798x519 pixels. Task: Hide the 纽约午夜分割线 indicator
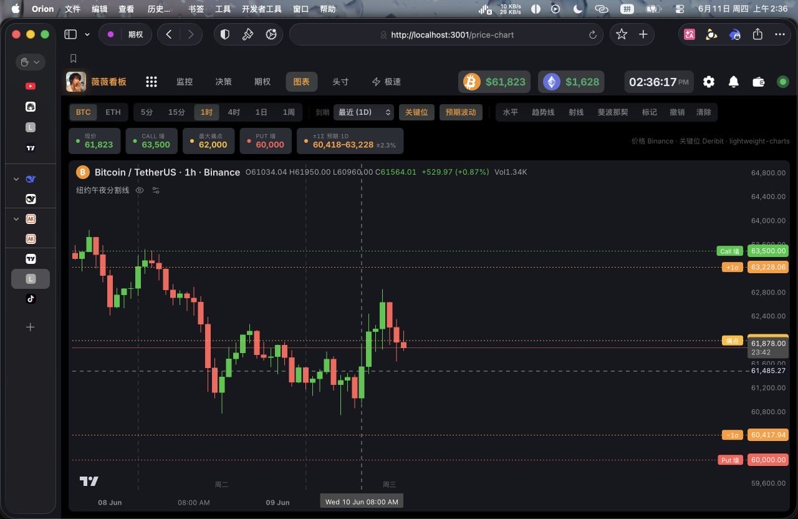tap(140, 190)
